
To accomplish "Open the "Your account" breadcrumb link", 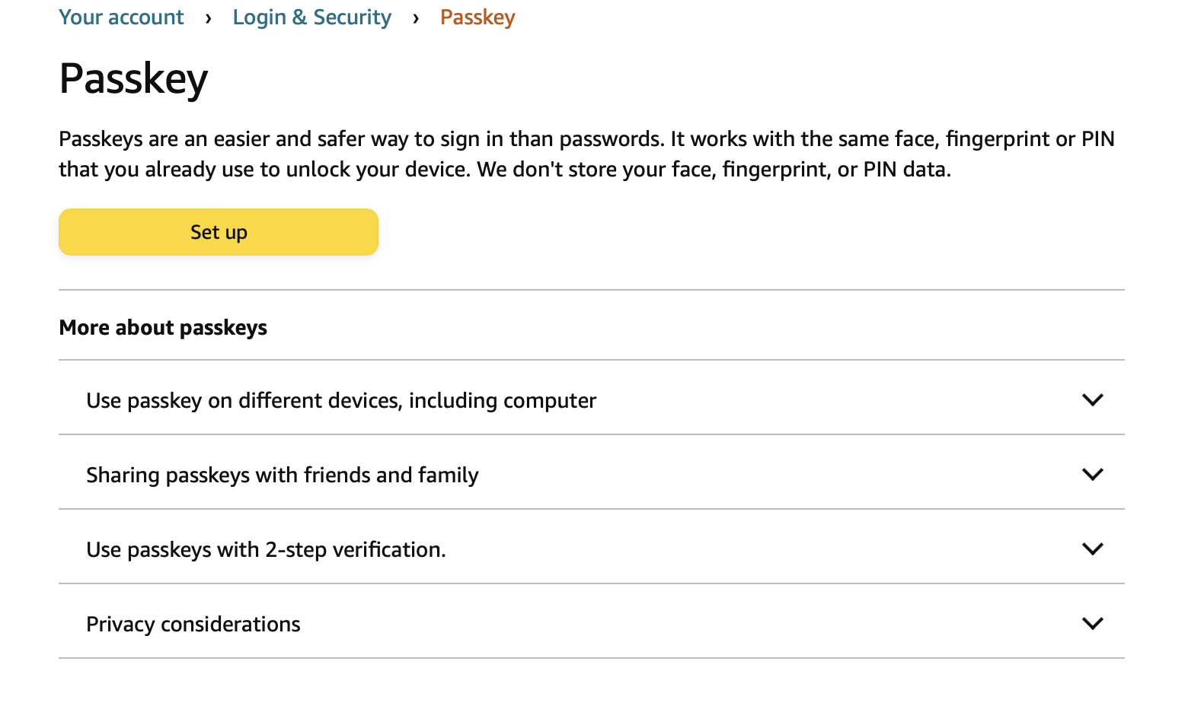I will (x=121, y=17).
